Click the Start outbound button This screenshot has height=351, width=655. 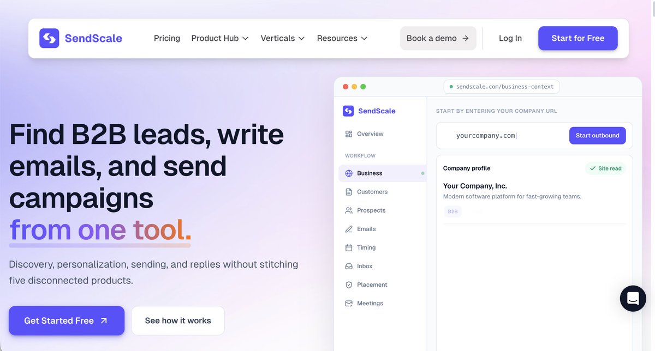coord(598,136)
